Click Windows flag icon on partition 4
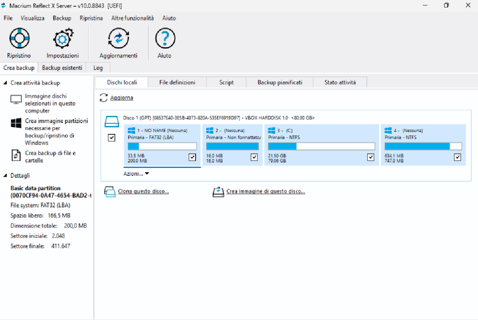 coord(388,131)
